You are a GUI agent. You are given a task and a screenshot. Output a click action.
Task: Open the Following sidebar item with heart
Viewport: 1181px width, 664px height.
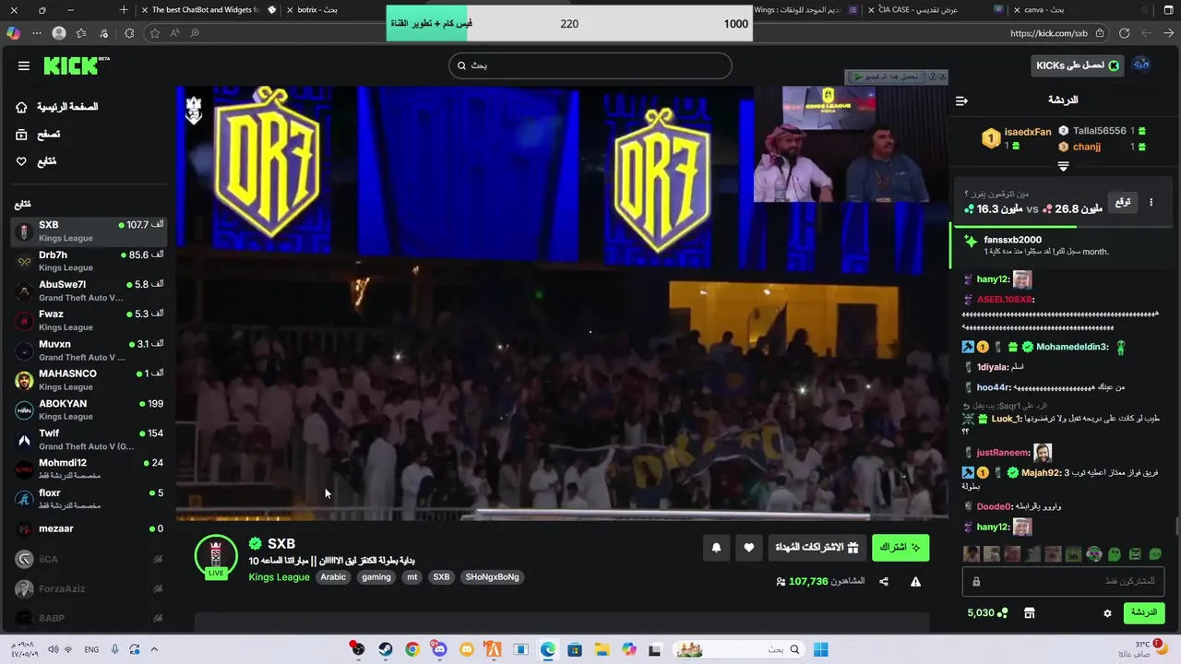coord(36,161)
